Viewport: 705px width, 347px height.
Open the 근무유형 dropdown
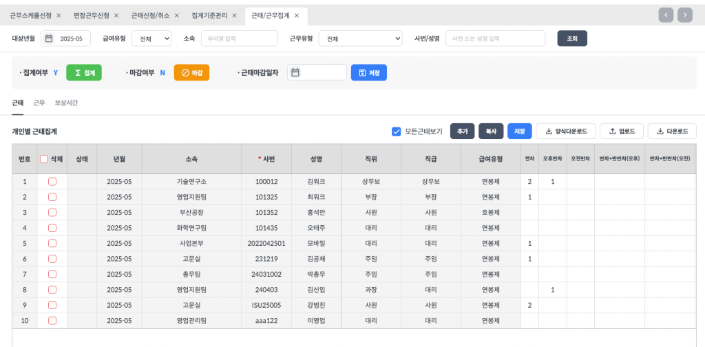pyautogui.click(x=361, y=39)
